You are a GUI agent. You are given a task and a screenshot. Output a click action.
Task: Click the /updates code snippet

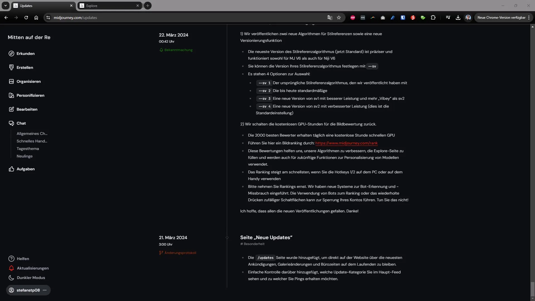tap(266, 258)
